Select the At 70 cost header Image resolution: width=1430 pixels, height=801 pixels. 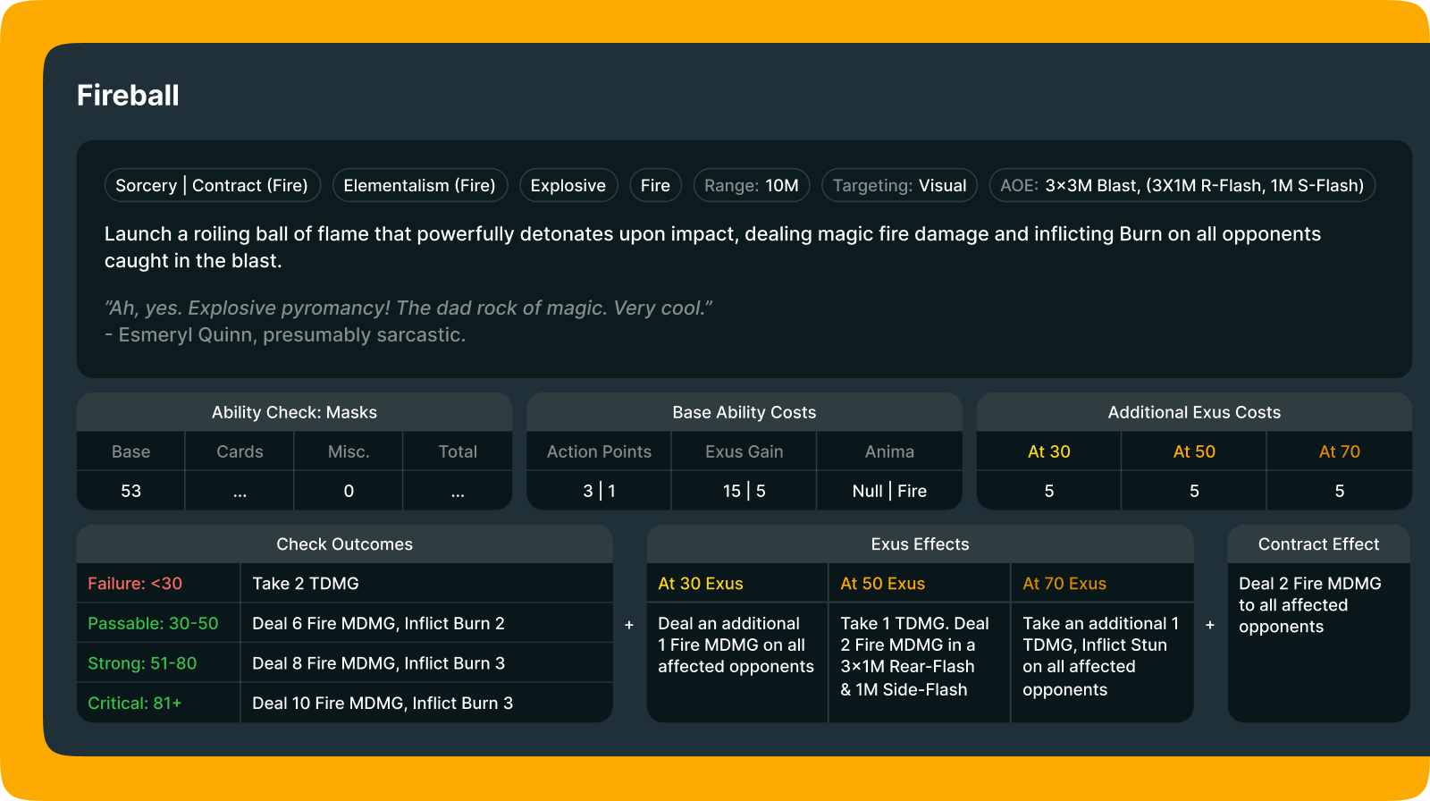point(1340,451)
